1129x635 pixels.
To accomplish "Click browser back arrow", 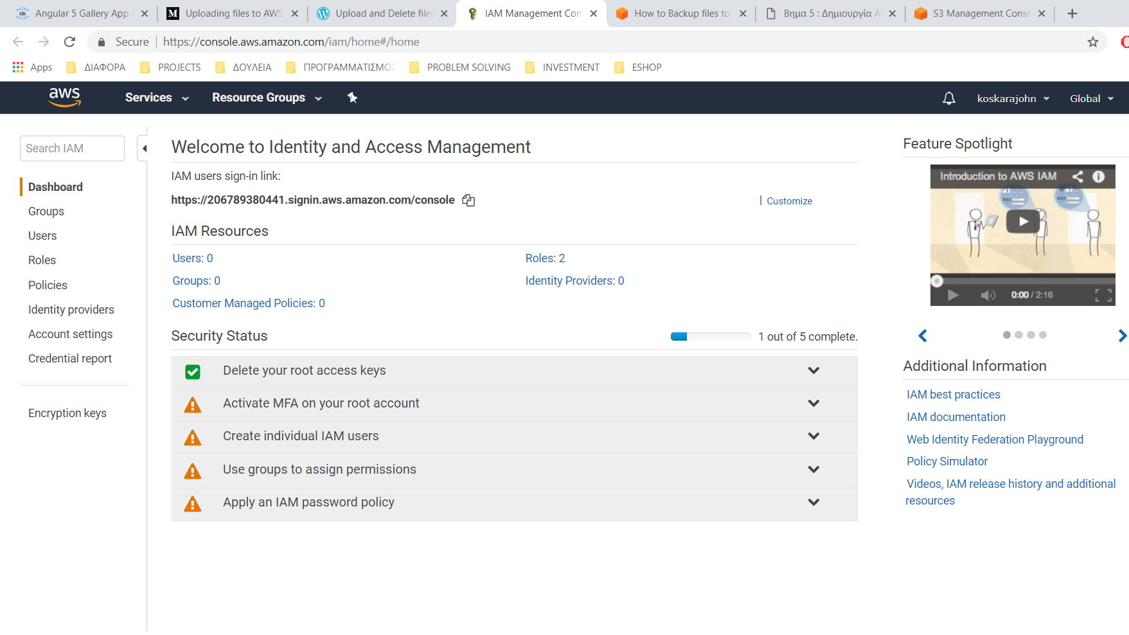I will (x=18, y=42).
